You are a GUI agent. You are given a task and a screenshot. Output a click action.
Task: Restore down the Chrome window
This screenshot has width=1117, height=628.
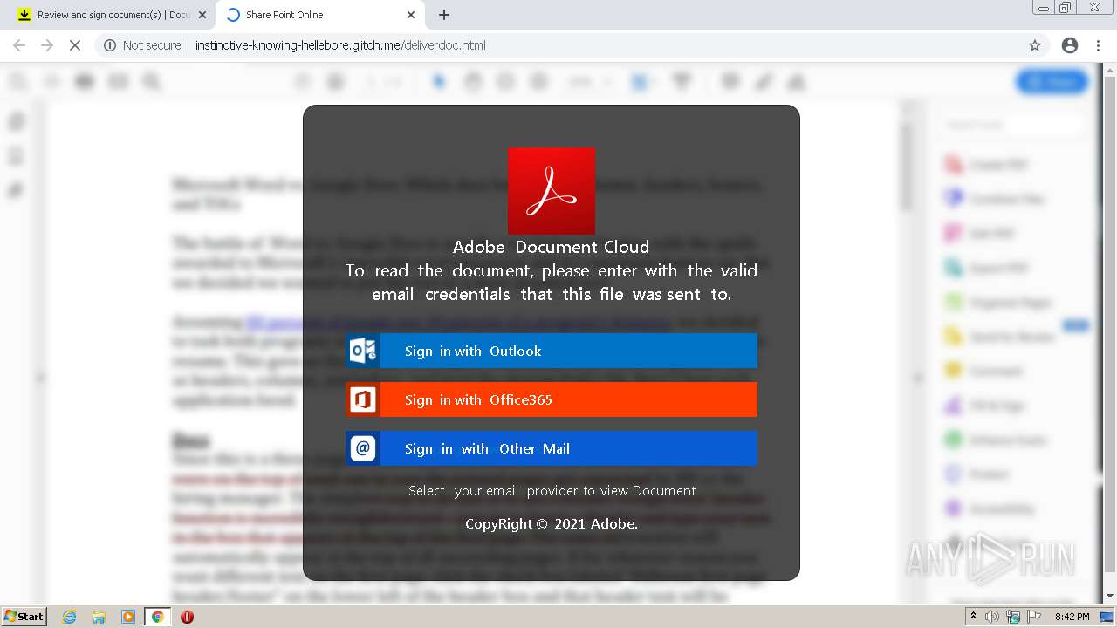1066,8
